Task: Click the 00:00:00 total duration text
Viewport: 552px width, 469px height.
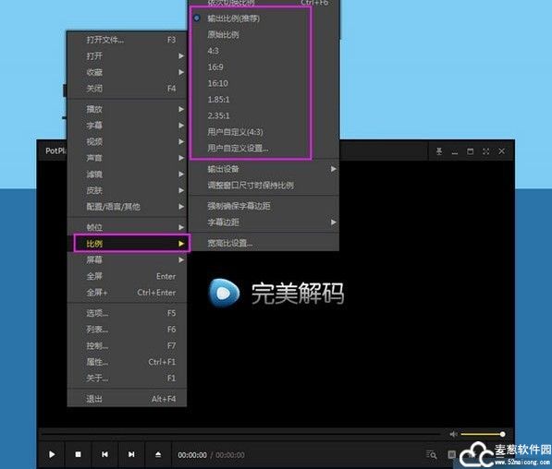Action: point(230,455)
